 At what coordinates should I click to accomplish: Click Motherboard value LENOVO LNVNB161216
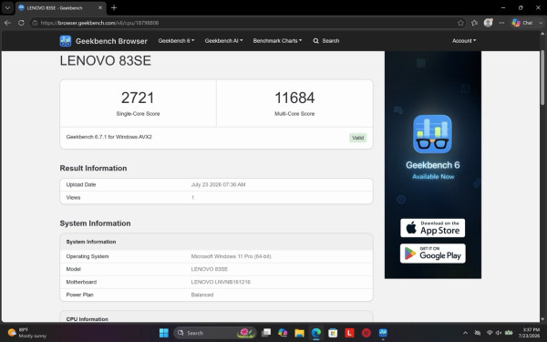(221, 282)
